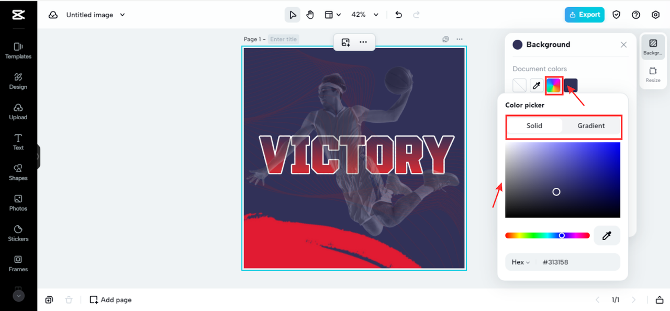Click the Export button
670x311 pixels.
click(x=585, y=15)
